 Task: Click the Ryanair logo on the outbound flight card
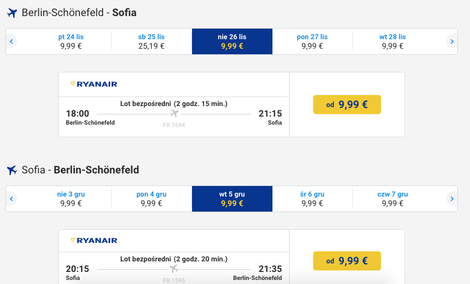click(x=94, y=84)
